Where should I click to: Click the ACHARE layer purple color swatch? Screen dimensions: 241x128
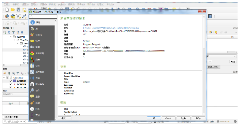click(14, 81)
